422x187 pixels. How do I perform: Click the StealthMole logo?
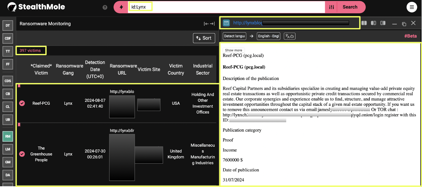click(x=36, y=7)
